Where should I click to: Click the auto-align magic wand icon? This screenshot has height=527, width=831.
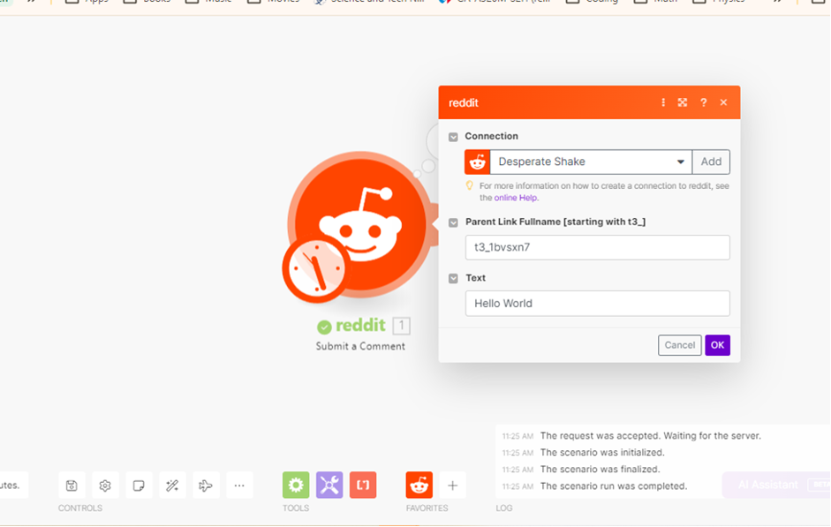(x=172, y=486)
